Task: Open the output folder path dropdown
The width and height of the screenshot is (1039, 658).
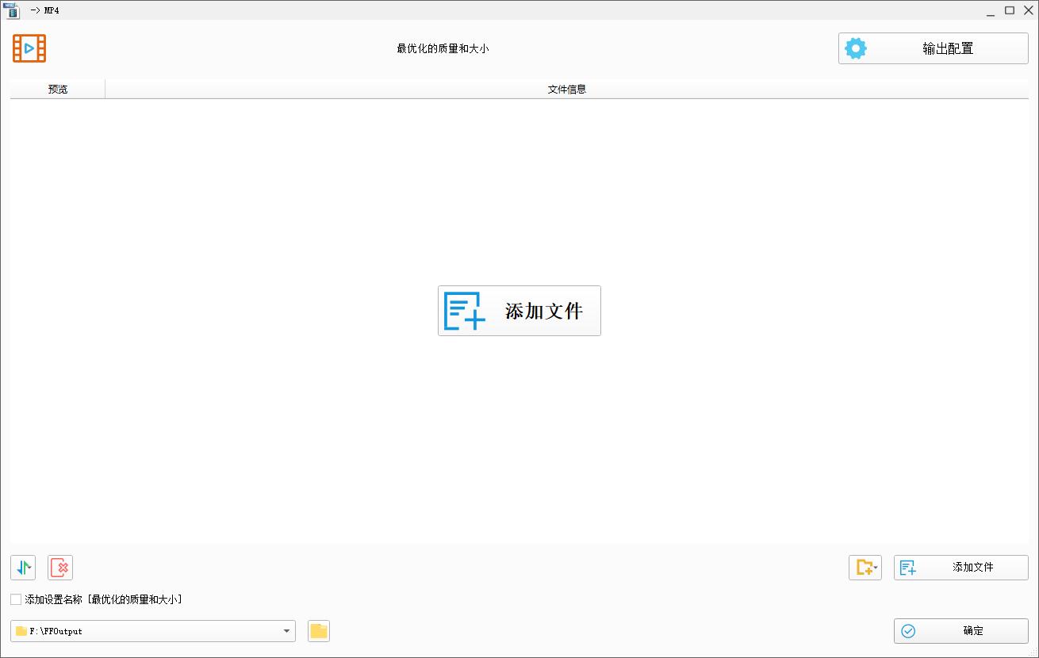Action: 286,631
